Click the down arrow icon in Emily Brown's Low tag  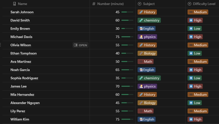(x=191, y=28)
